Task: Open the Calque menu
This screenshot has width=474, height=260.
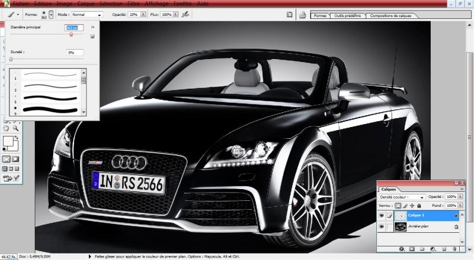Action: 86,4
